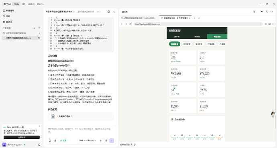This screenshot has width=277, height=148.
Task: Switch to Code mode
Action: pos(16,4)
